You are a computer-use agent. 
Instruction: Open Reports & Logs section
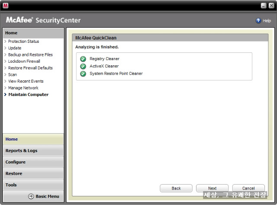(33, 151)
